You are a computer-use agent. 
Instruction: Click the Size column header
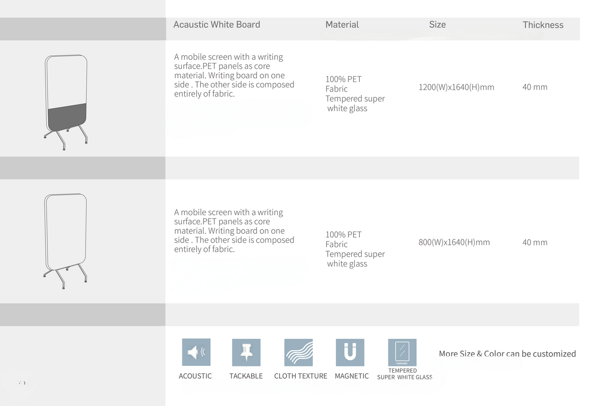pyautogui.click(x=437, y=24)
